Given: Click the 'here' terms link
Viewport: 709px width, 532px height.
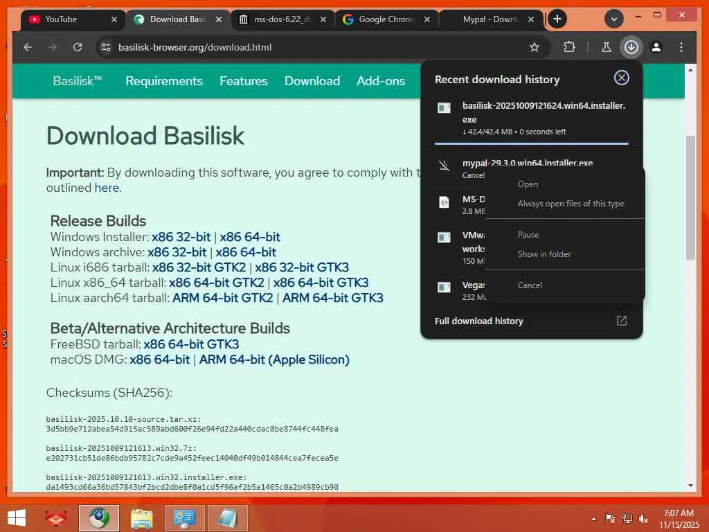Looking at the screenshot, I should tap(107, 188).
